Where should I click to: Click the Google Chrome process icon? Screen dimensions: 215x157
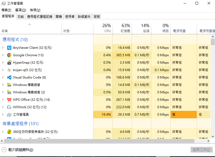pos(9,55)
